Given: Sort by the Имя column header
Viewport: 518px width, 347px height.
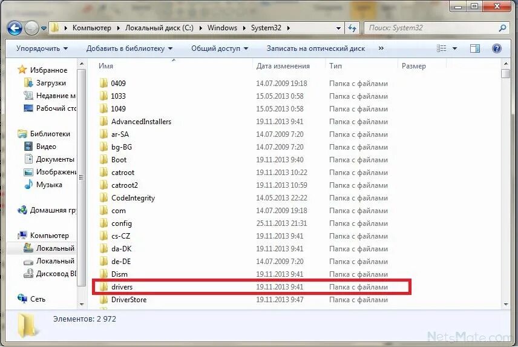Looking at the screenshot, I should (106, 66).
